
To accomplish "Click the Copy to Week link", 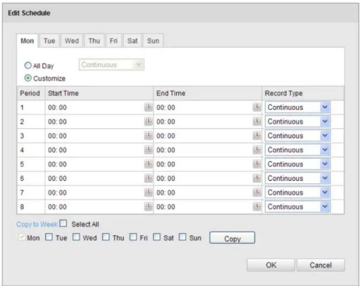I will pyautogui.click(x=37, y=224).
